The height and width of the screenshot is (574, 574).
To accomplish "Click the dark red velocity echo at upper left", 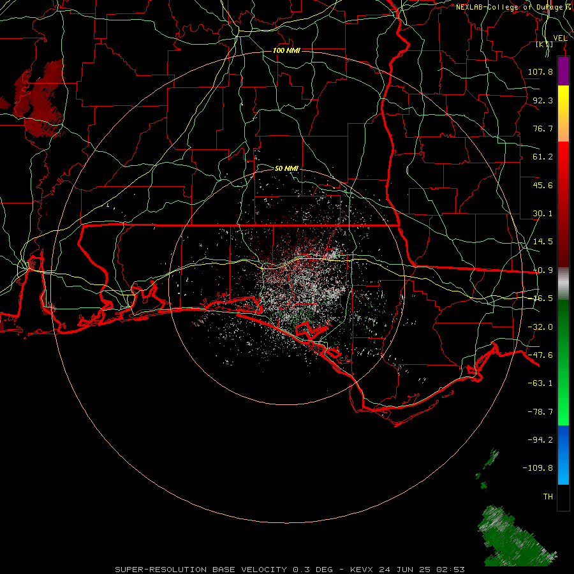I will (x=40, y=99).
